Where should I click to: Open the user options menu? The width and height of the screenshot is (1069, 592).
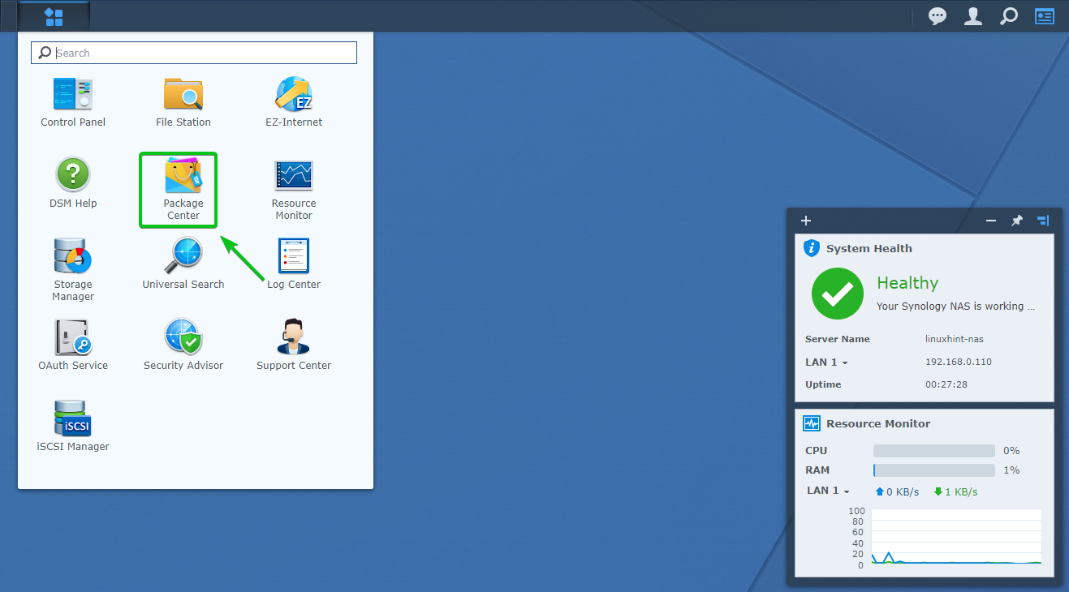tap(973, 16)
